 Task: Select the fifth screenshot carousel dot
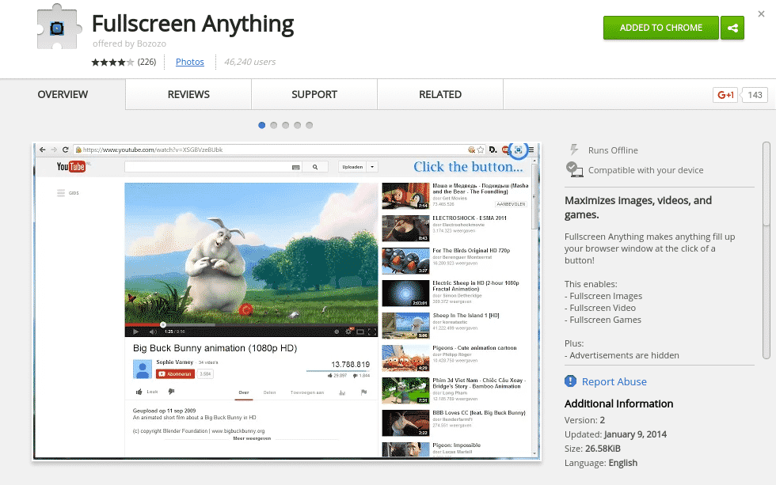point(310,125)
